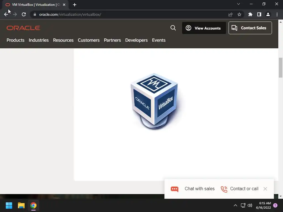The width and height of the screenshot is (283, 212).
Task: Open tab search chevron in title bar
Action: pyautogui.click(x=239, y=4)
